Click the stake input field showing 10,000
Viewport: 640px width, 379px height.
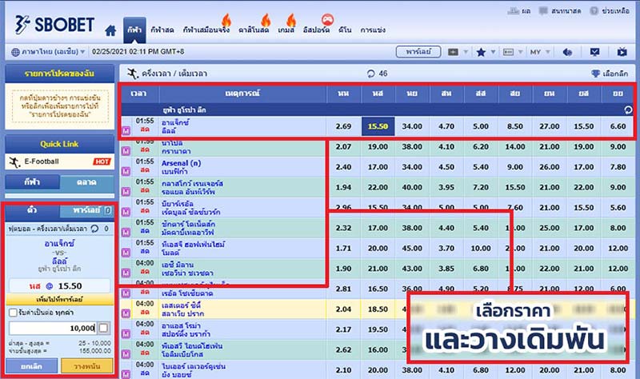click(53, 328)
